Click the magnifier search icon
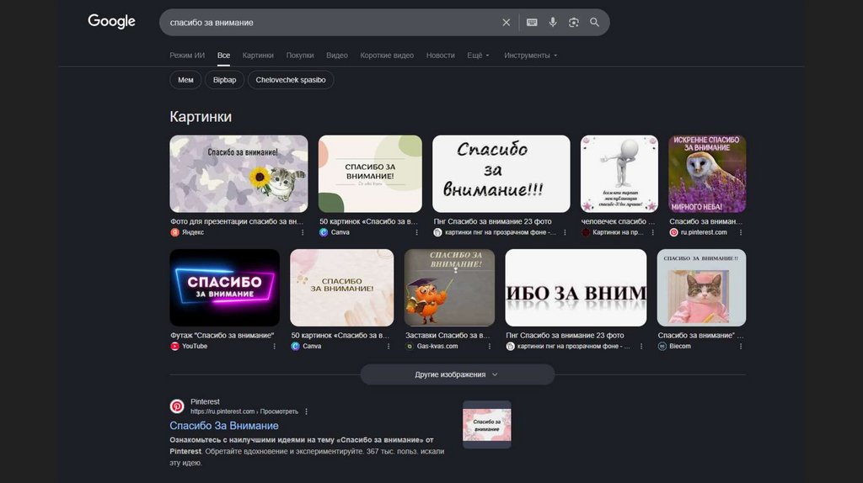The width and height of the screenshot is (863, 483). pyautogui.click(x=594, y=23)
